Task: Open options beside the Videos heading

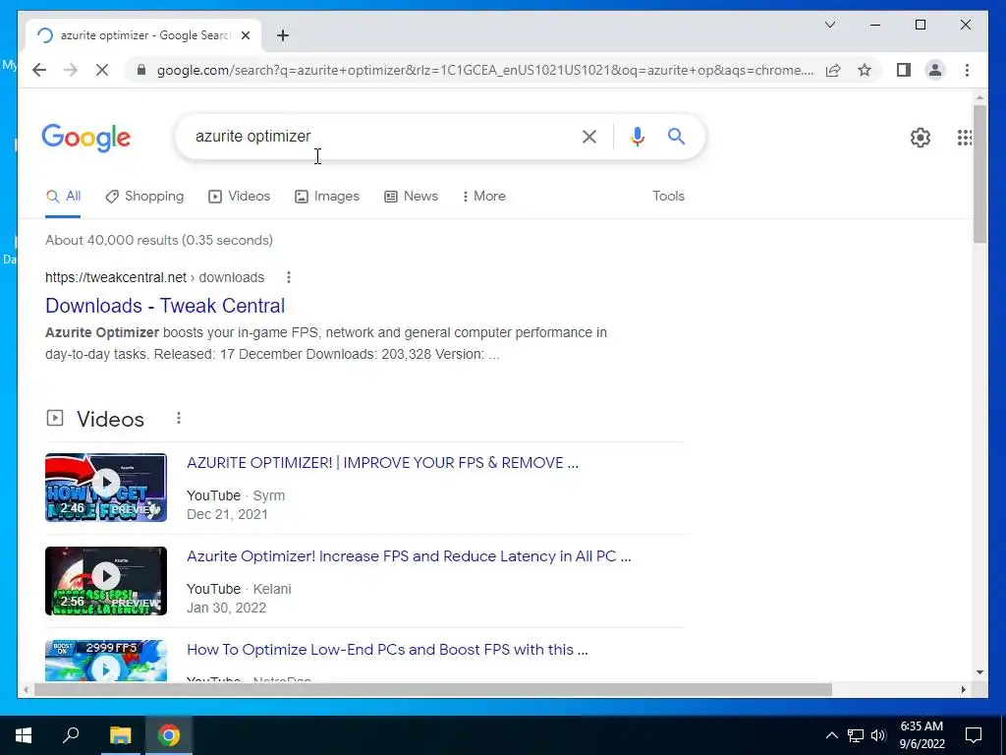Action: click(179, 419)
